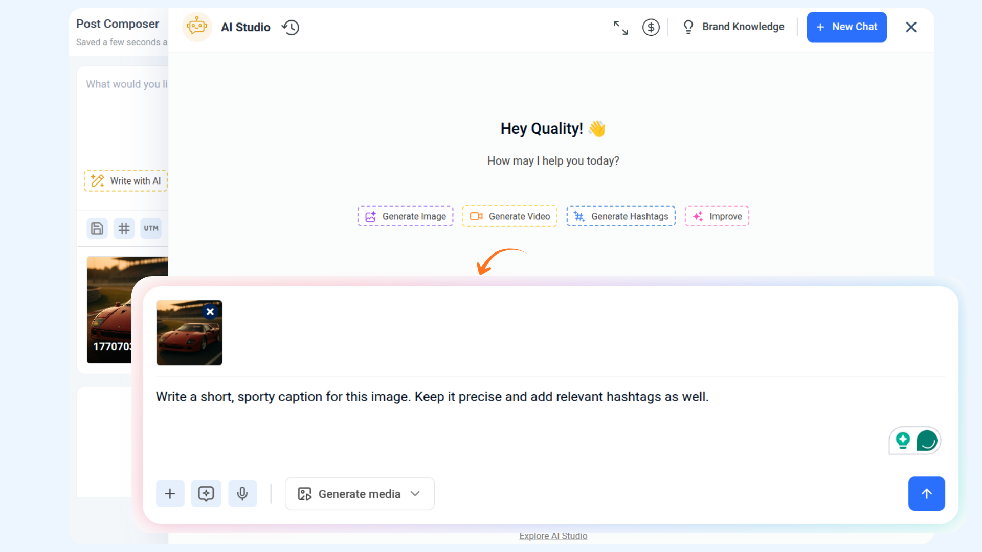Click the hashtag icon in composer toolbar
The height and width of the screenshot is (552, 982).
tap(124, 228)
